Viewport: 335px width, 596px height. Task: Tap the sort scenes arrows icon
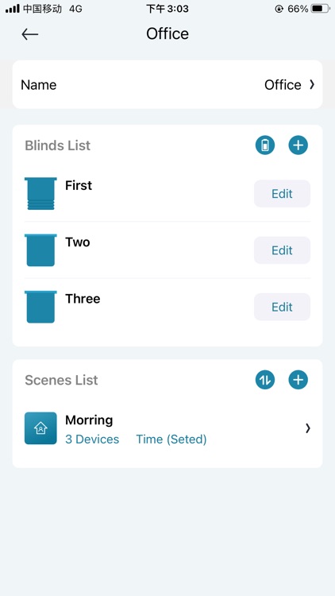264,380
